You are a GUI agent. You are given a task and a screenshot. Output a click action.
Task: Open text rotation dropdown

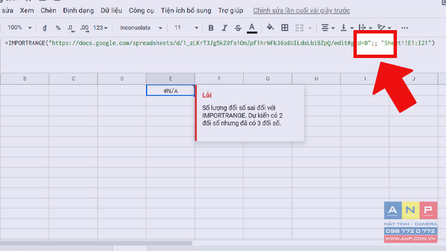[x=384, y=28]
